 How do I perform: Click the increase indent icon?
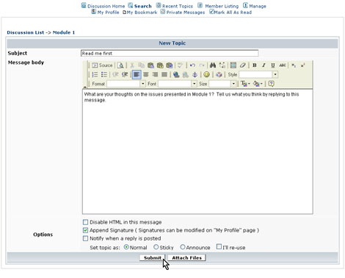125,74
